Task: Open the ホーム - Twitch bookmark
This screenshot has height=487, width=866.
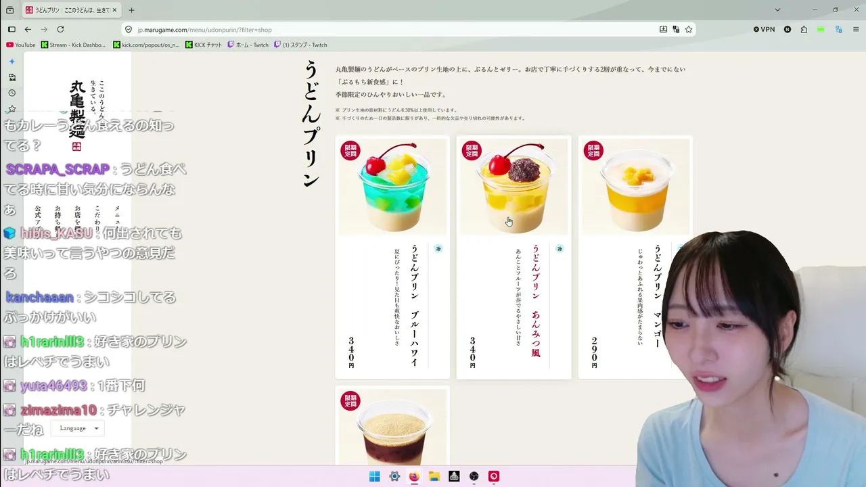Action: (x=248, y=45)
